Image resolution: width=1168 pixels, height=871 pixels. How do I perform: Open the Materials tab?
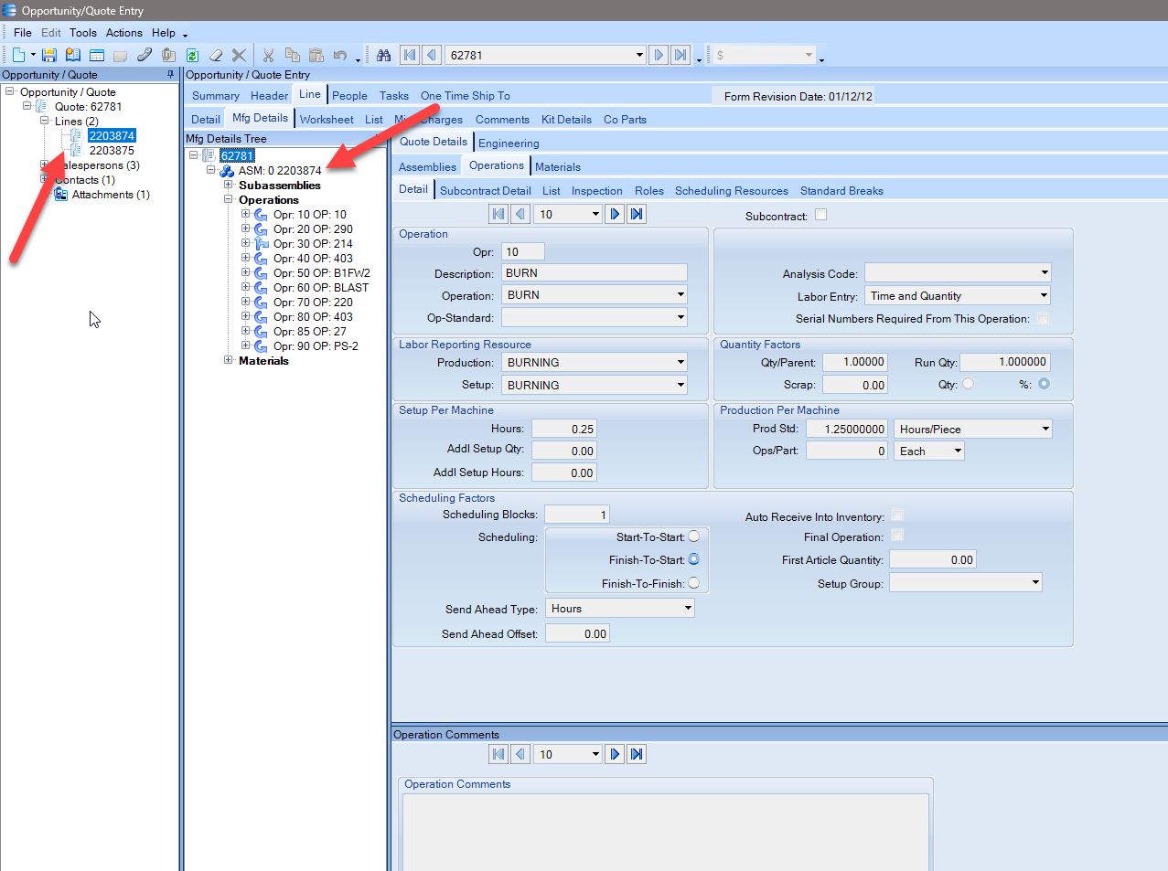(x=558, y=167)
